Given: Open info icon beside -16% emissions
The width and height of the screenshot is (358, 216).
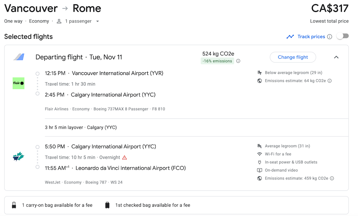Looking at the screenshot, I should click(238, 61).
